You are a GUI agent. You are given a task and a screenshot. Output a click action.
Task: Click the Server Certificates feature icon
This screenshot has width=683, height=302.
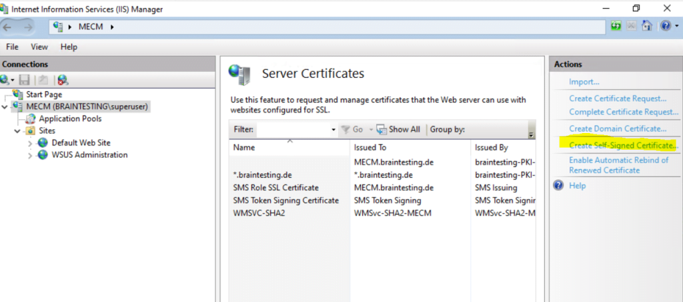click(239, 75)
